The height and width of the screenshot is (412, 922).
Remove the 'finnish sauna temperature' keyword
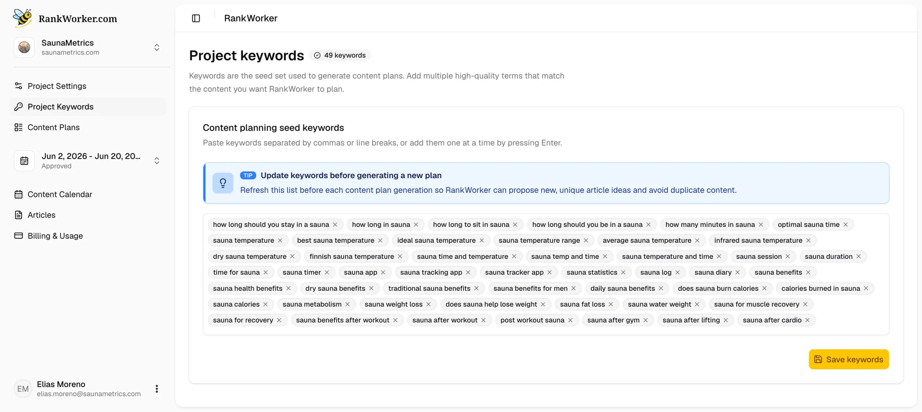pos(400,256)
